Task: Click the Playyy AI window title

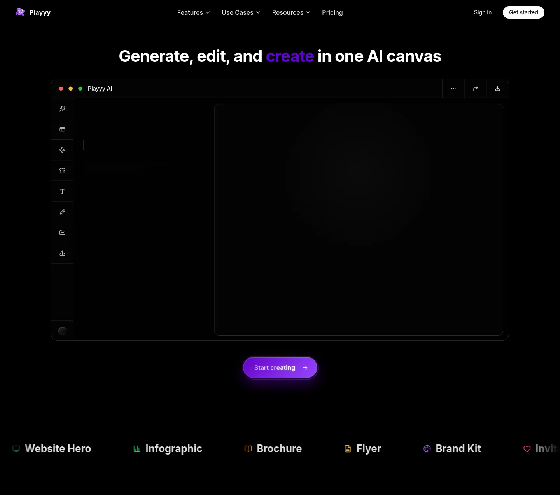Action: pos(100,89)
